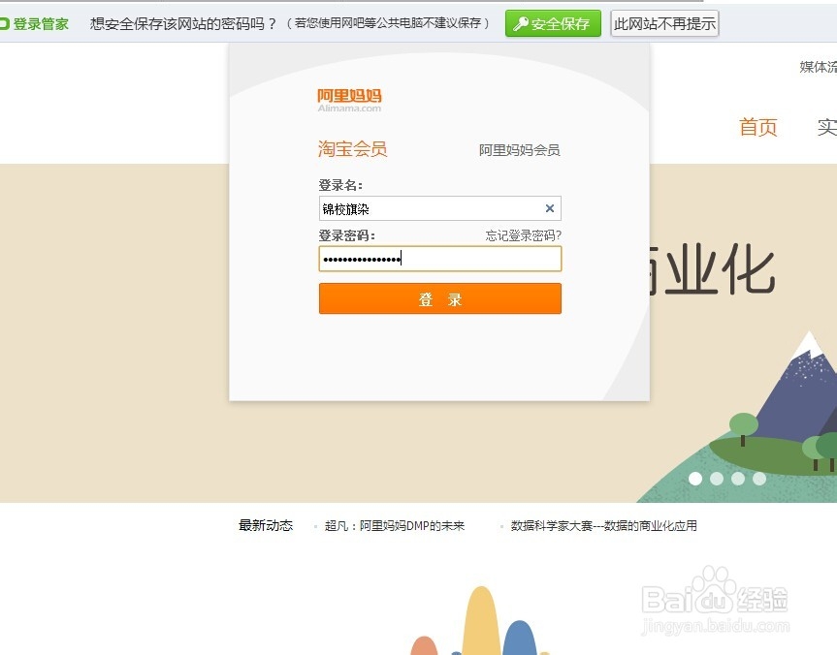Select the fourth carousel indicator dot

coord(759,479)
